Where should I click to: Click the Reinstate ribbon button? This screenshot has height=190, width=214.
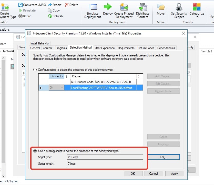pyautogui.click(x=27, y=10)
